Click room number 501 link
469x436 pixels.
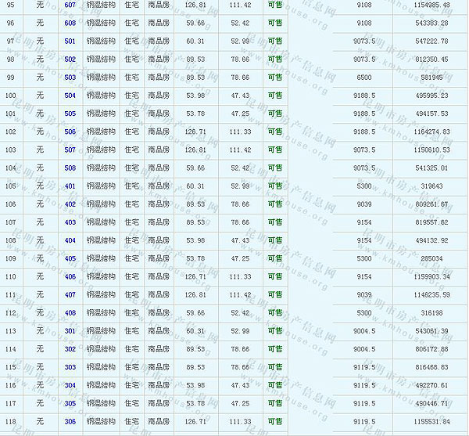coord(70,41)
